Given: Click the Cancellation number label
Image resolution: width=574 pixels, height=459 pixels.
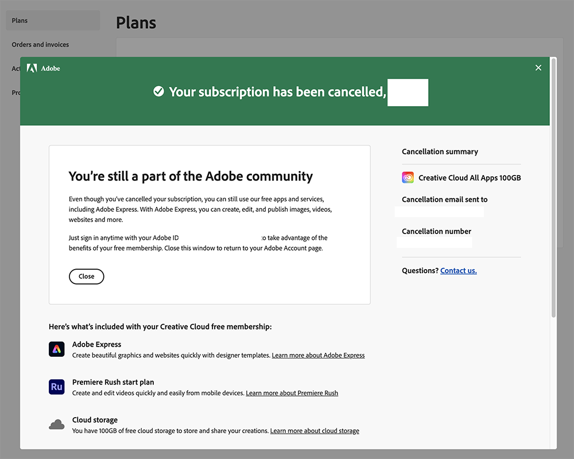Looking at the screenshot, I should point(436,231).
